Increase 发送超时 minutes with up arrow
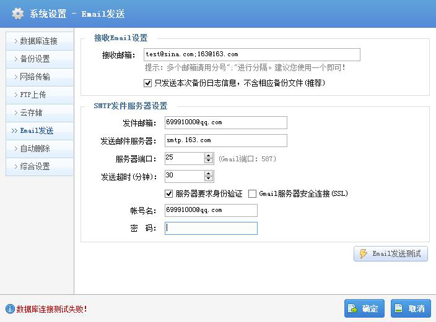This screenshot has height=322, width=436. pos(209,174)
